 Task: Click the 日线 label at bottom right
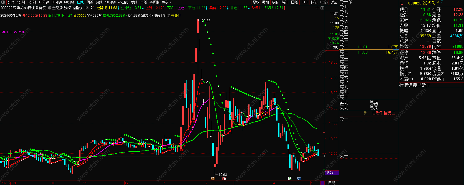(x=331, y=183)
